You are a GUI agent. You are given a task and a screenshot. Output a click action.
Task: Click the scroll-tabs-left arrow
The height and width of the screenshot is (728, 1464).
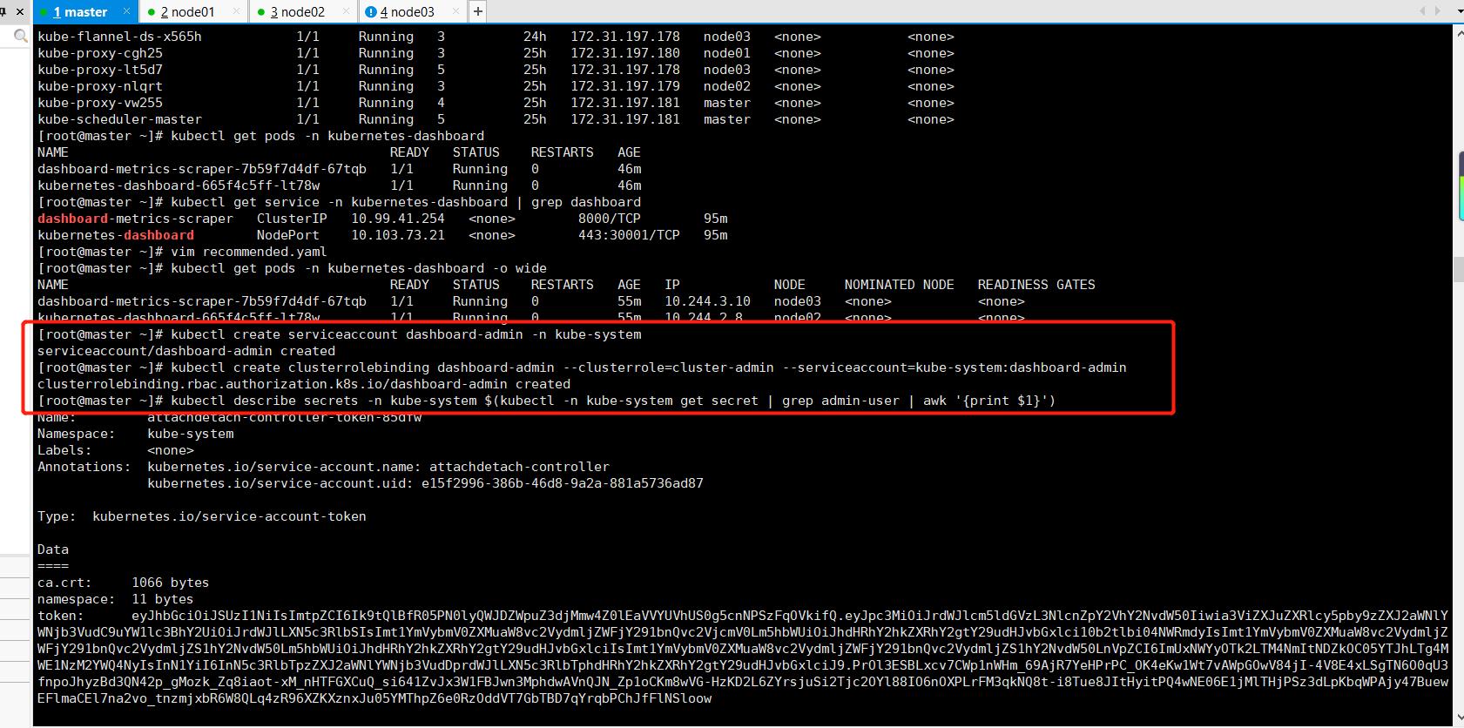click(1423, 11)
